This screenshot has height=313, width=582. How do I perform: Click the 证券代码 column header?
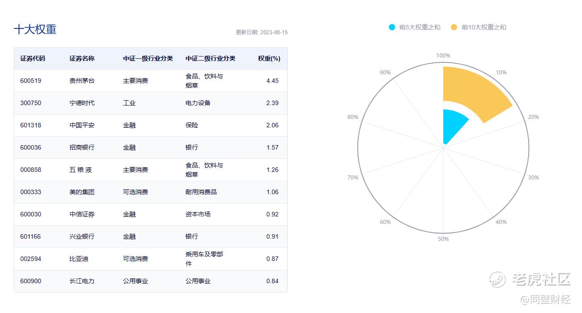click(x=33, y=58)
